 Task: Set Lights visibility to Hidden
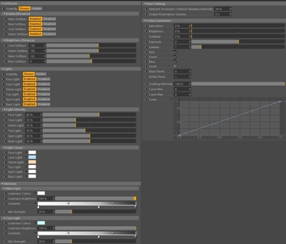tap(41, 74)
